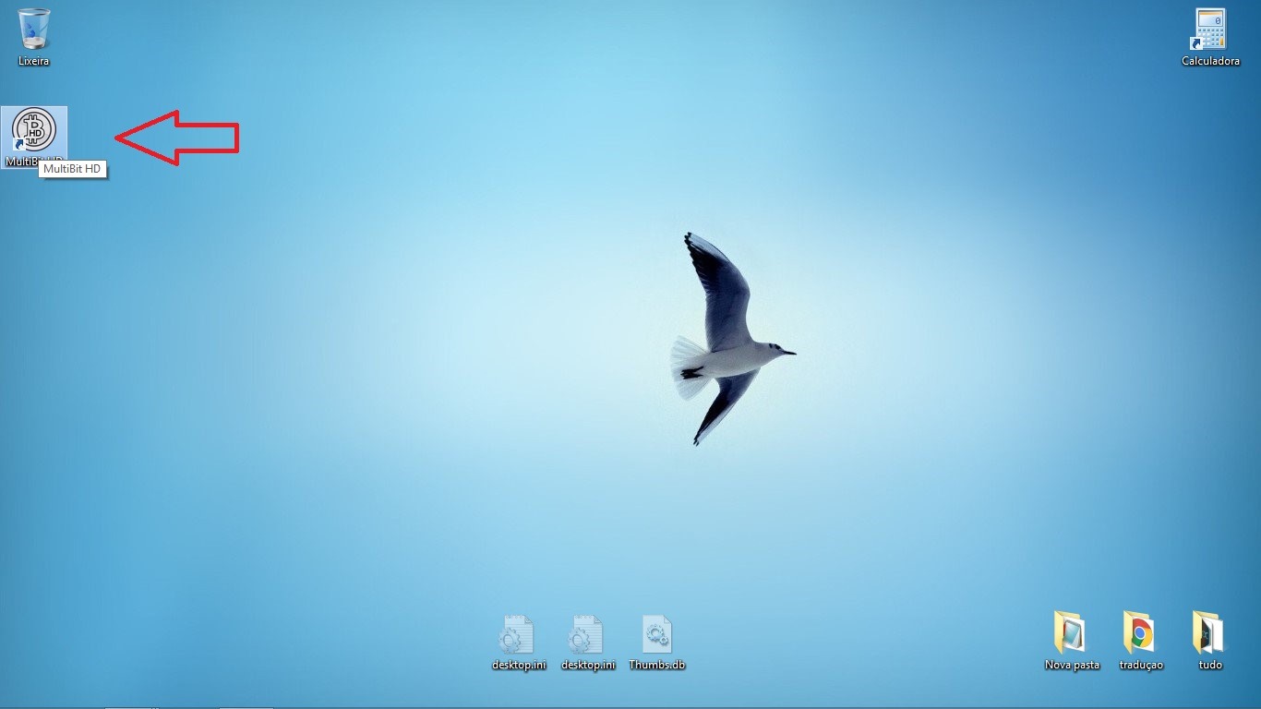Viewport: 1261px width, 709px height.
Task: Click the "Lixeira" text label
Action: (x=34, y=61)
